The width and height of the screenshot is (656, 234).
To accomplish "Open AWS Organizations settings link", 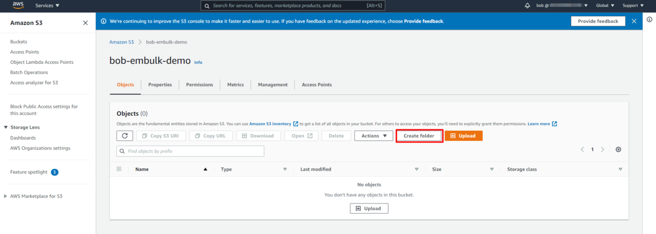I will pos(40,148).
